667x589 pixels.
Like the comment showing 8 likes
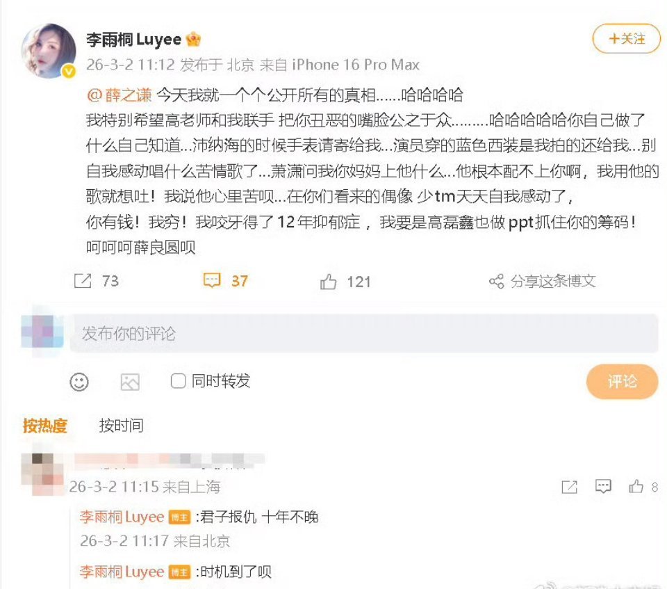click(636, 486)
